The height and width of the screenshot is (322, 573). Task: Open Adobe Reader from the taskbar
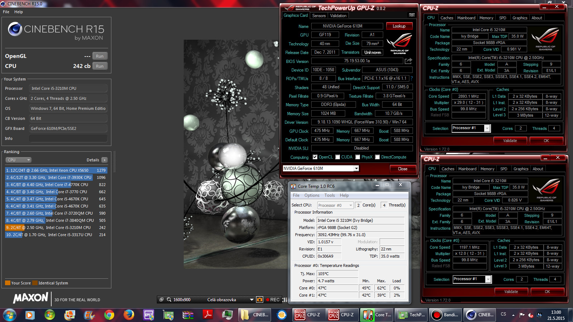[x=208, y=315]
